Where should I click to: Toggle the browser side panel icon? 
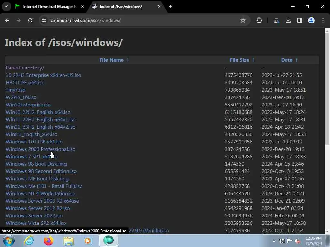(x=299, y=20)
